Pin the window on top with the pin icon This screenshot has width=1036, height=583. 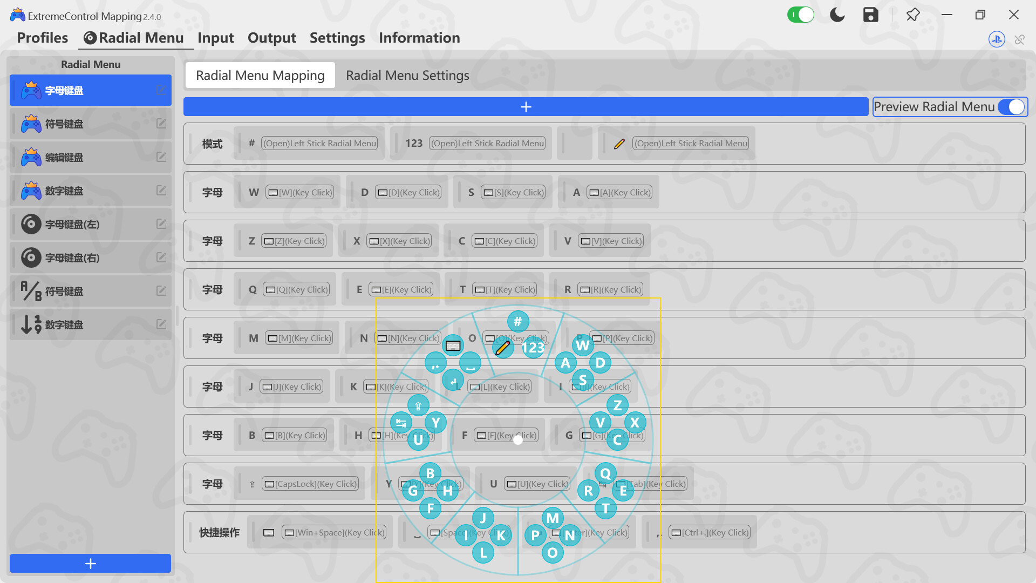coord(913,15)
